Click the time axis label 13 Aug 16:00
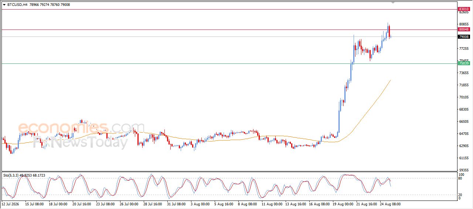473x209 pixels. coord(296,204)
